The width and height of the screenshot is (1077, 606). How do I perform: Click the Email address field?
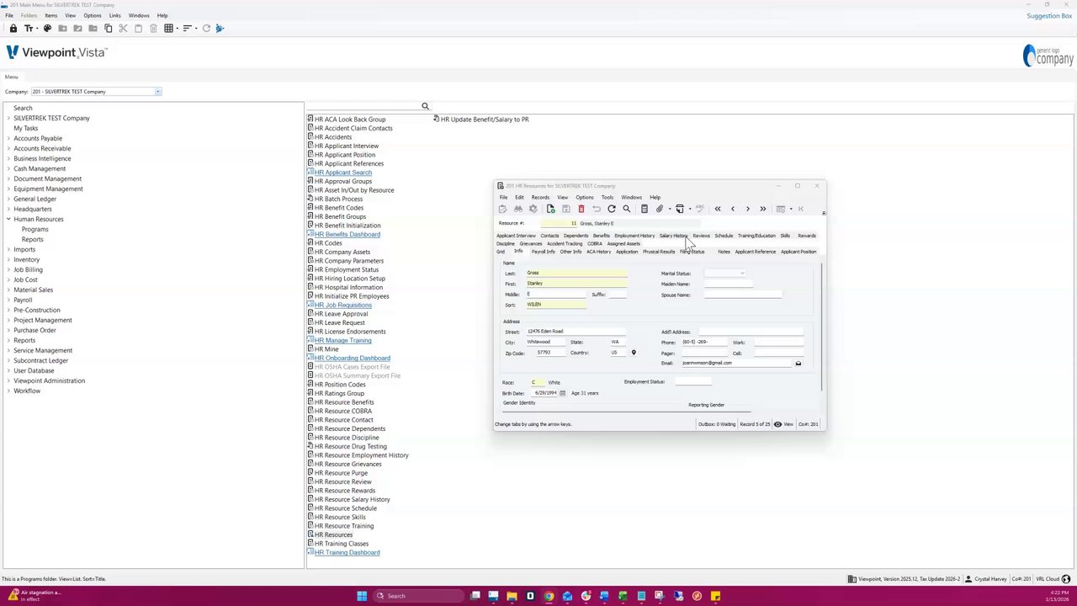pyautogui.click(x=736, y=364)
